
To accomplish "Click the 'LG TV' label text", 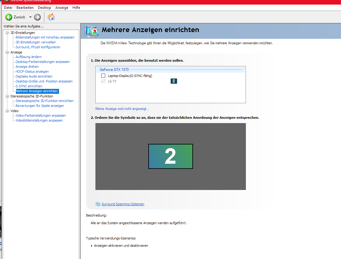I will 112,81.
